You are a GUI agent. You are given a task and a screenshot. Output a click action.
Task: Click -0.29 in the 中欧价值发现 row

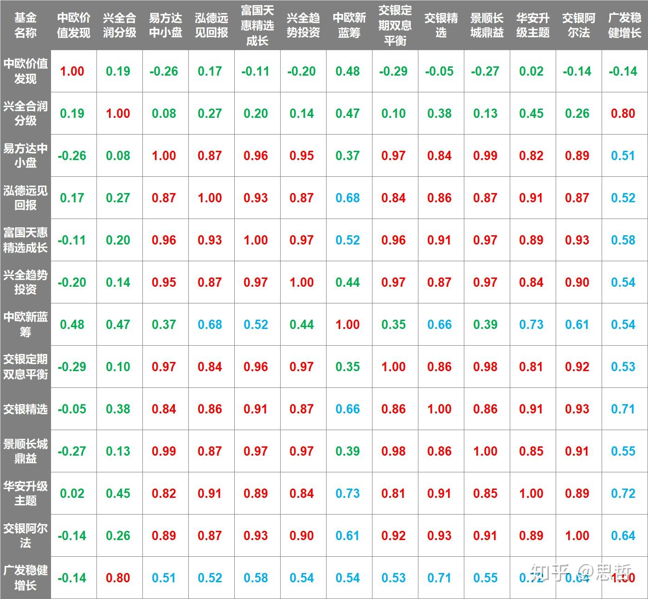[x=393, y=71]
